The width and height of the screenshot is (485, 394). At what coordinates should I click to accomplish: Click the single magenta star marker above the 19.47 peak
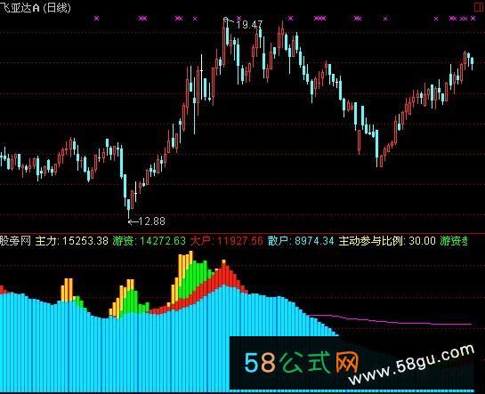coord(238,18)
